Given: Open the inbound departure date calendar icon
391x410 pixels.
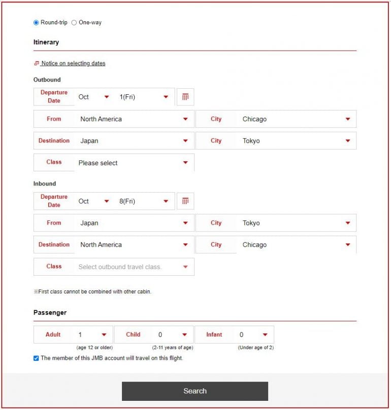Looking at the screenshot, I should tap(185, 201).
